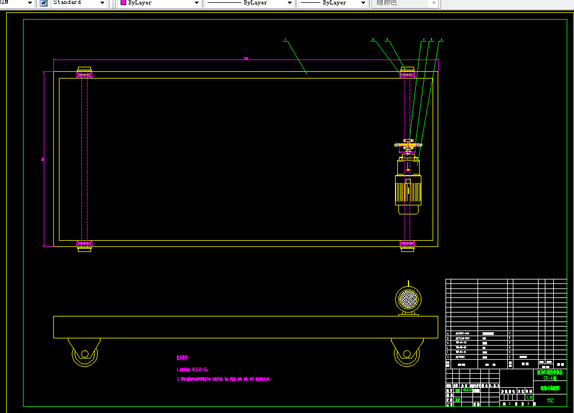Select the bottom-left axle bearing in plan view
Viewport: 574px width, 413px height.
point(84,246)
